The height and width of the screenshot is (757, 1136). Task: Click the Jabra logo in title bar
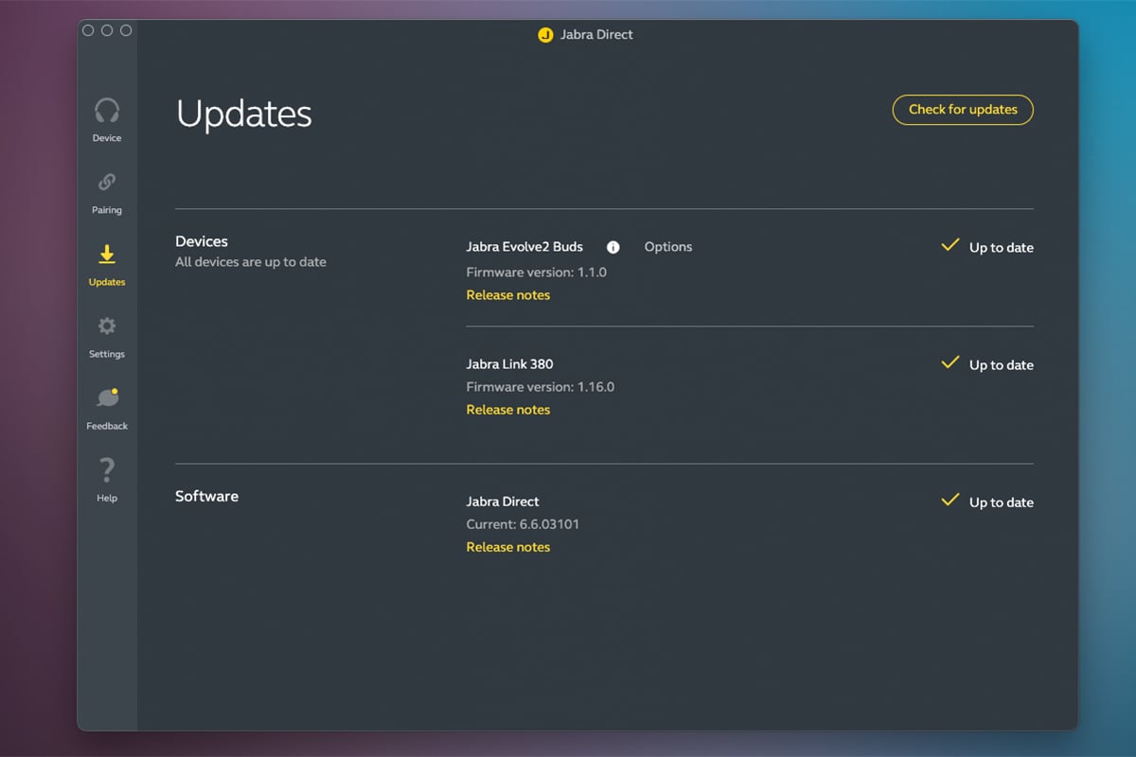[x=545, y=35]
